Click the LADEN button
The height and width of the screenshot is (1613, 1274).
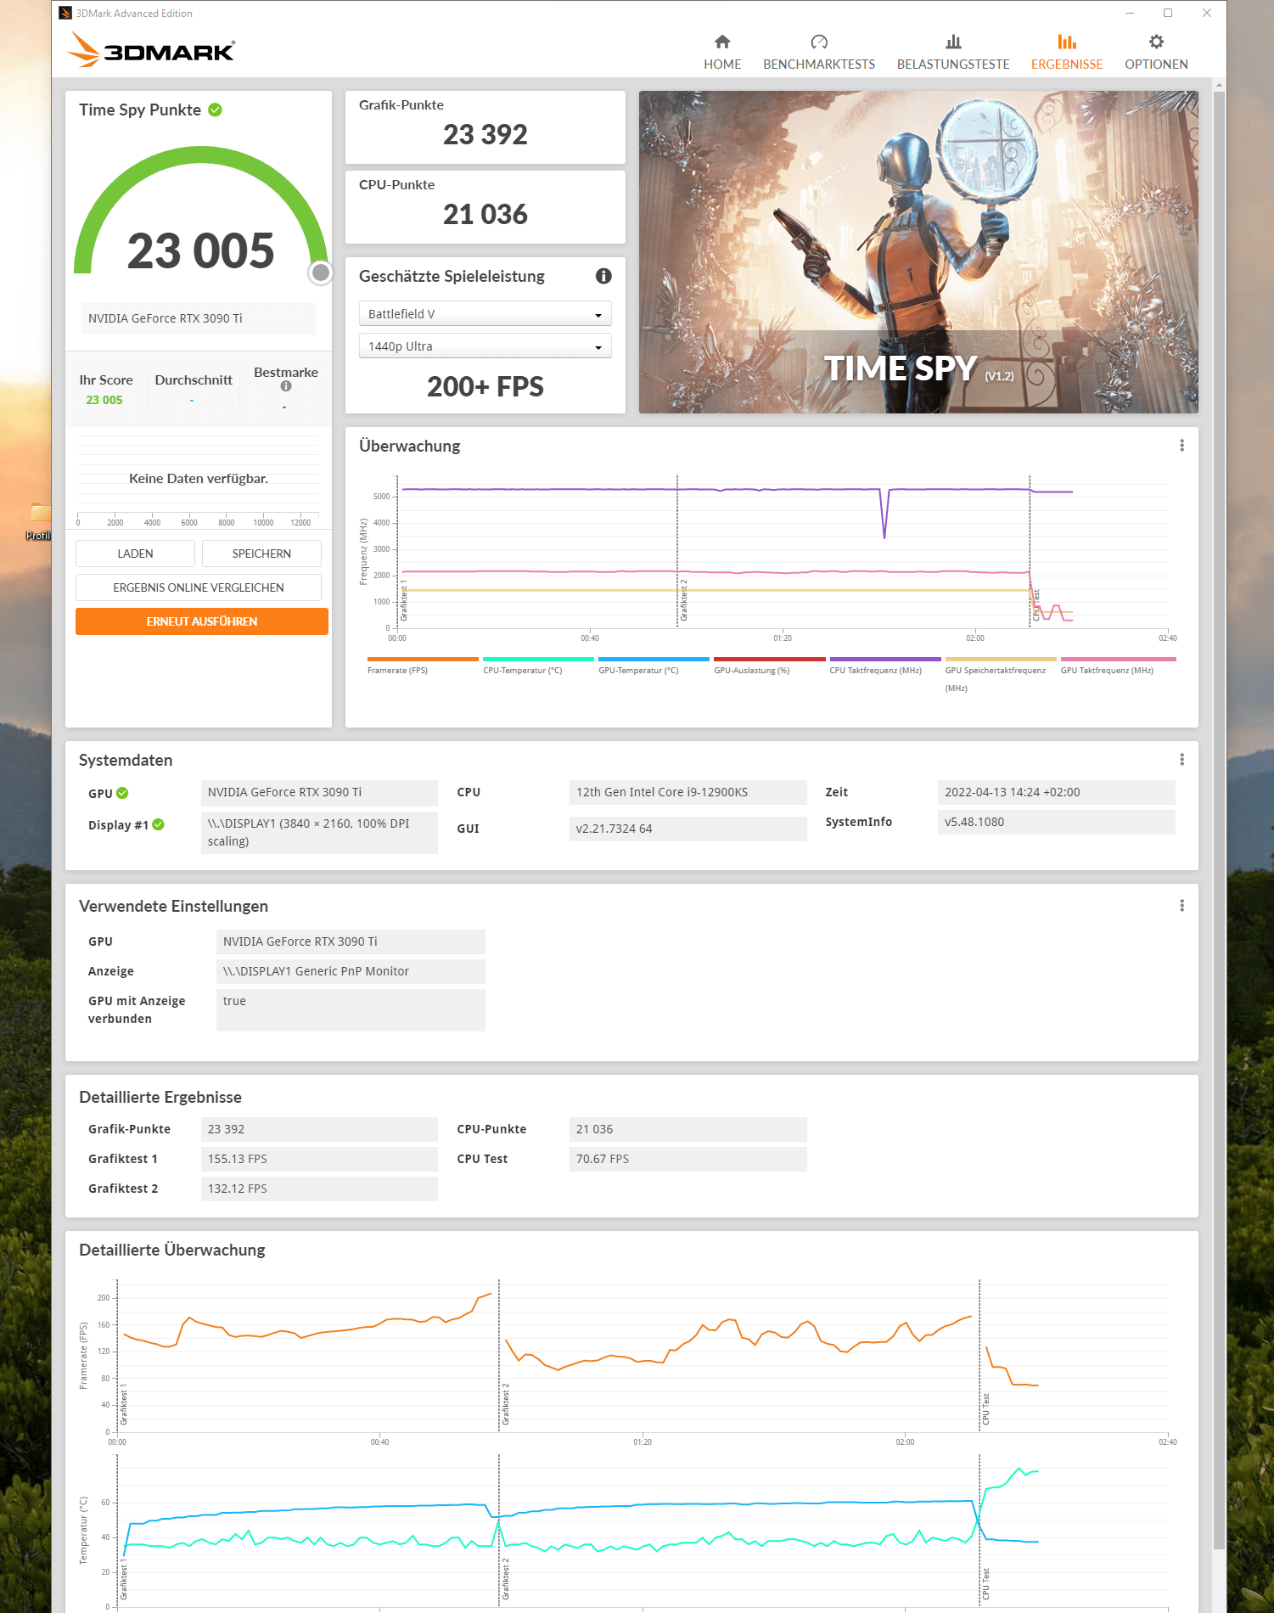pos(135,554)
